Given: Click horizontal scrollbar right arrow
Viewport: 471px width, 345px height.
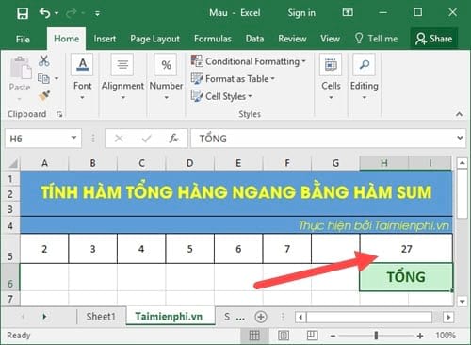Looking at the screenshot, I should pos(448,317).
